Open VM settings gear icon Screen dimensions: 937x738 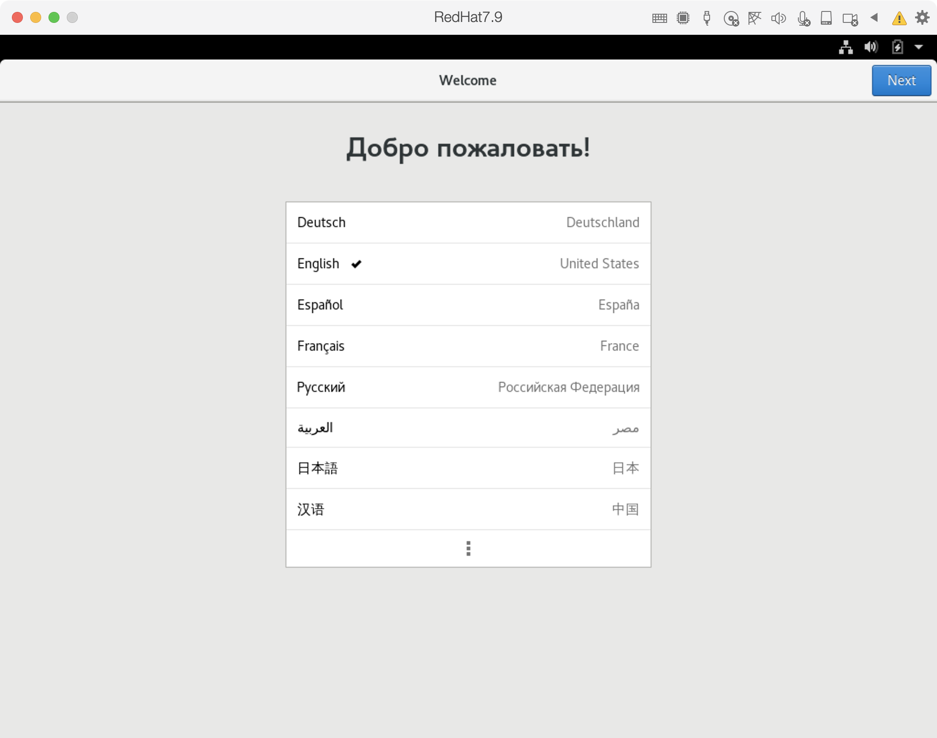(x=922, y=18)
